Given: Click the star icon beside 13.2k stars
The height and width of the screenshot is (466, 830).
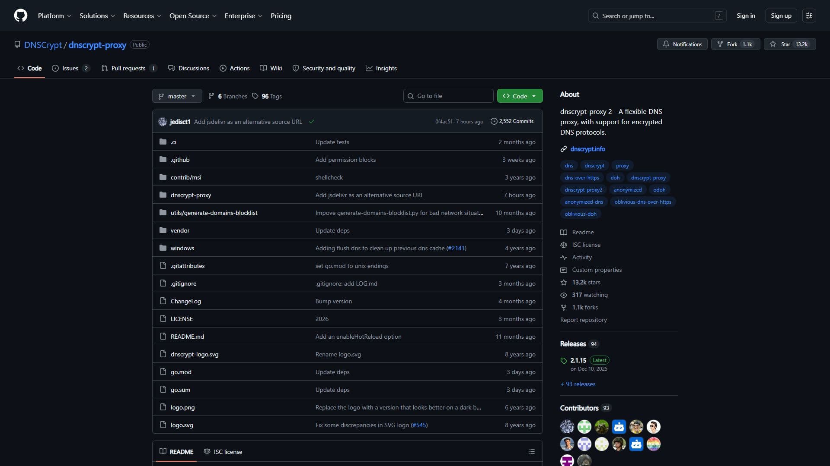Looking at the screenshot, I should tap(564, 282).
